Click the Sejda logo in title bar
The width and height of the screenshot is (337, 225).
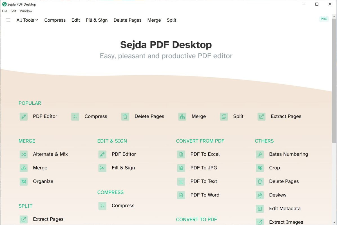[x=4, y=4]
